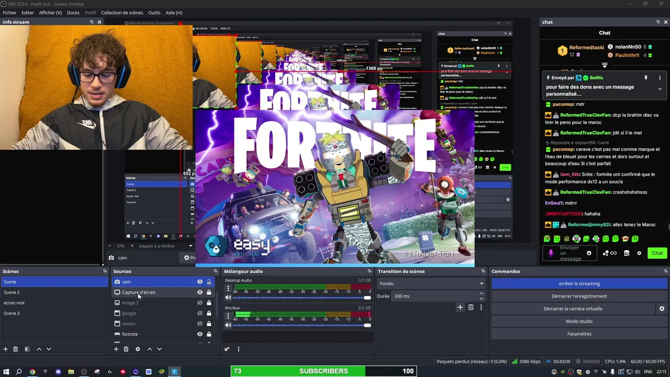Open Docks menu
Viewport: 670px width, 377px height.
73,13
